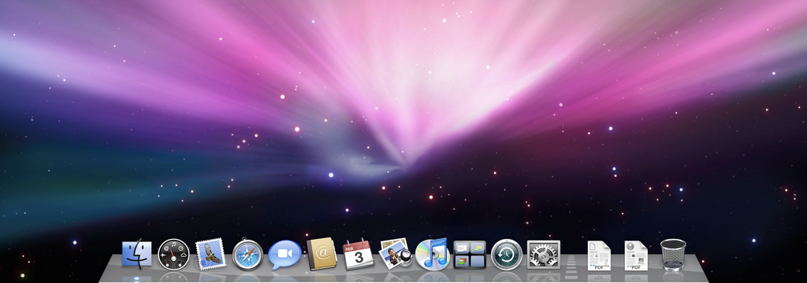
Task: Launch Preview photo and loupe icon
Action: 396,254
